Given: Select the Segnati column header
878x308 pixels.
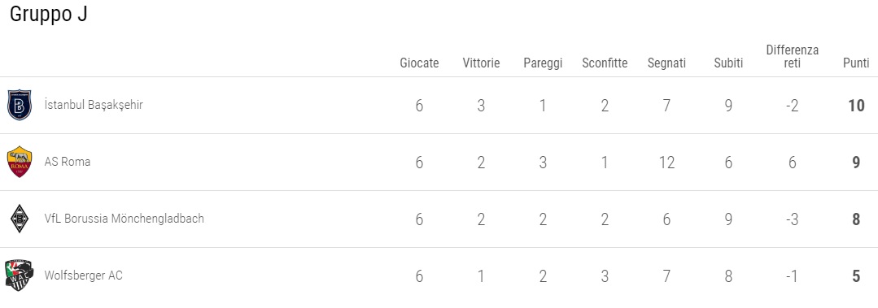Looking at the screenshot, I should [x=666, y=63].
